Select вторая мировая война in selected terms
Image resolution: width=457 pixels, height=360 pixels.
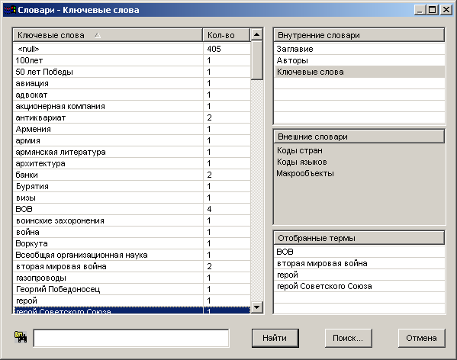point(359,263)
